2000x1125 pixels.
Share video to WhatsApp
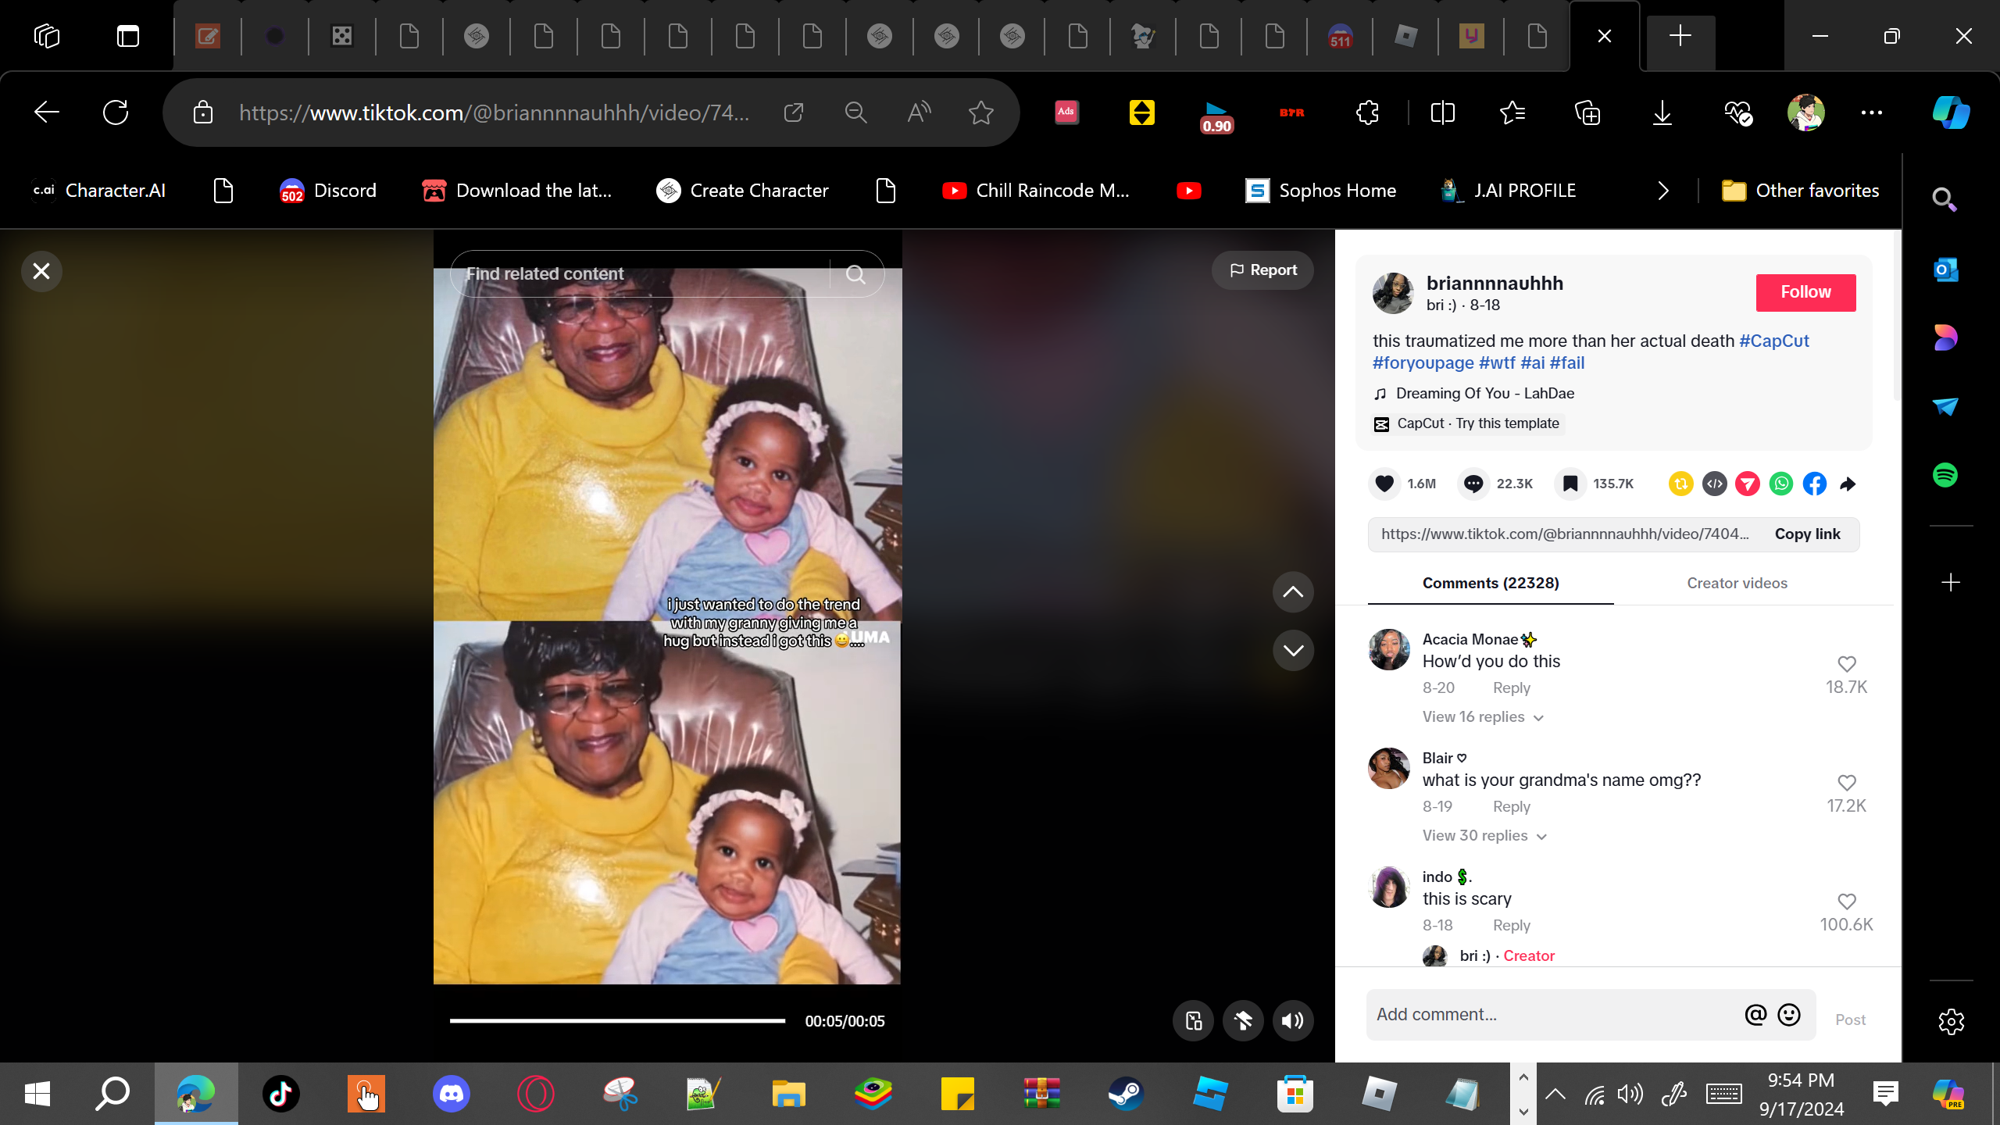(1781, 484)
